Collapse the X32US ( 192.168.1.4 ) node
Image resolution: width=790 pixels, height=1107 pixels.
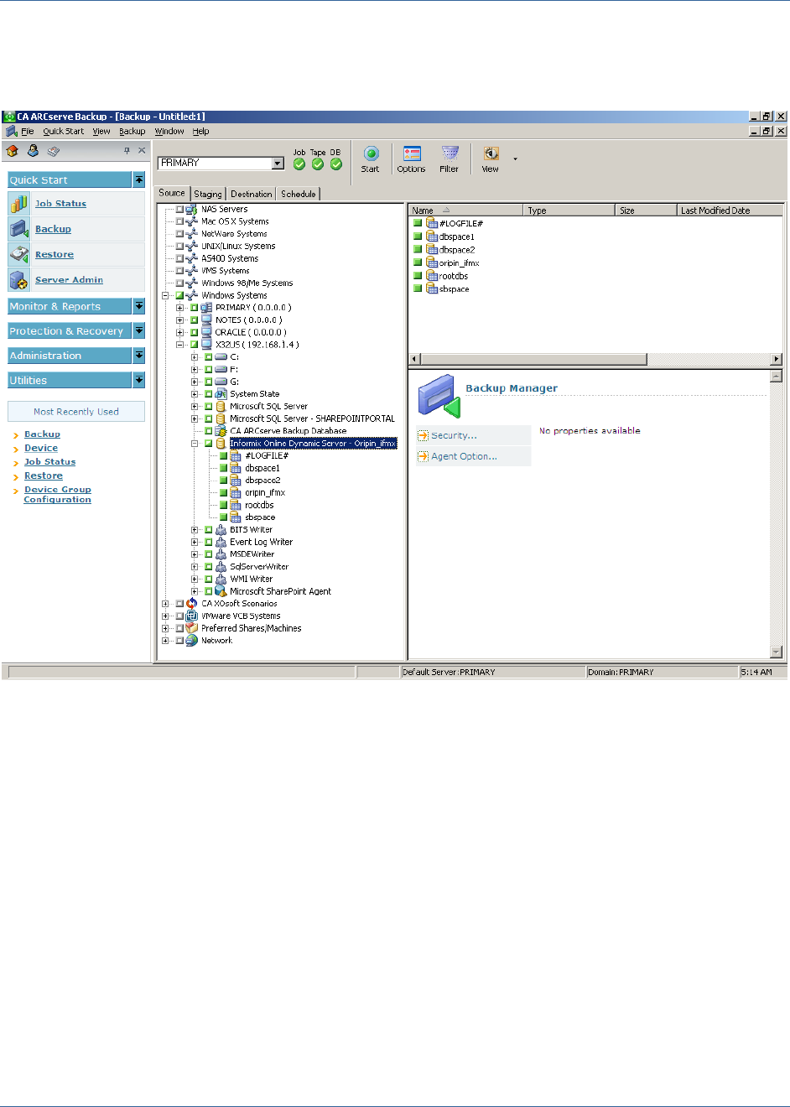[179, 345]
